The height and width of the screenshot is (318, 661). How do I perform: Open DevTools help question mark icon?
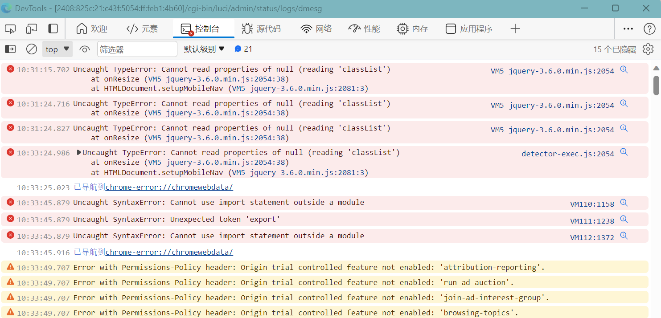(649, 29)
